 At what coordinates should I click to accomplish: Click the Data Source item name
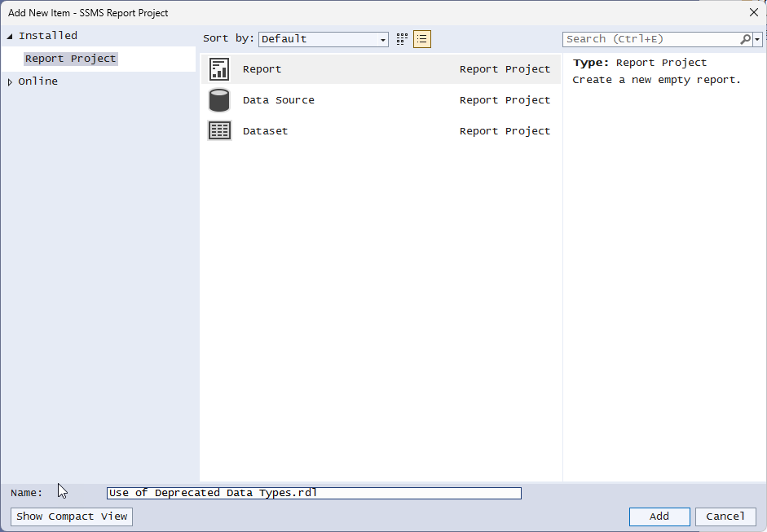pos(278,99)
